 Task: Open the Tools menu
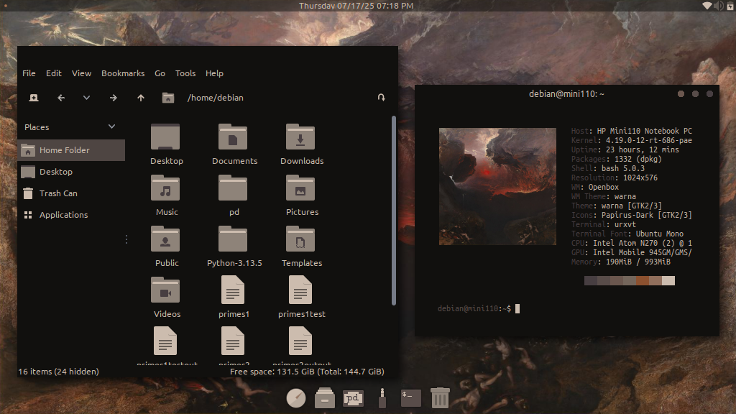pyautogui.click(x=185, y=73)
